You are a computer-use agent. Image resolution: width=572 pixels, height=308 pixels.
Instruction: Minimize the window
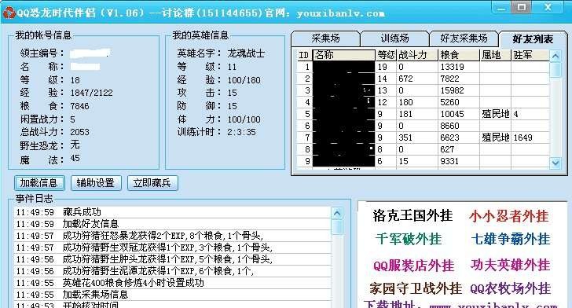501,8
